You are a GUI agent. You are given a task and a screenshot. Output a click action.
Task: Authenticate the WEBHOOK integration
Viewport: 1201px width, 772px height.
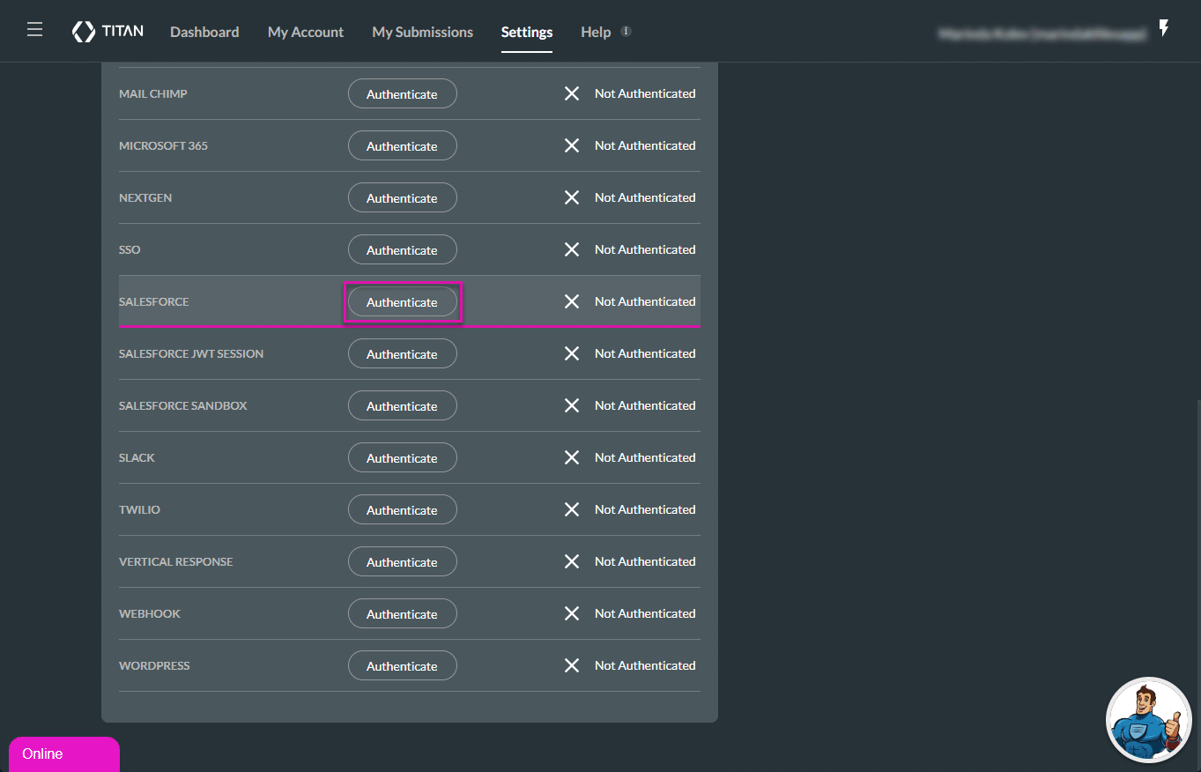click(x=402, y=613)
